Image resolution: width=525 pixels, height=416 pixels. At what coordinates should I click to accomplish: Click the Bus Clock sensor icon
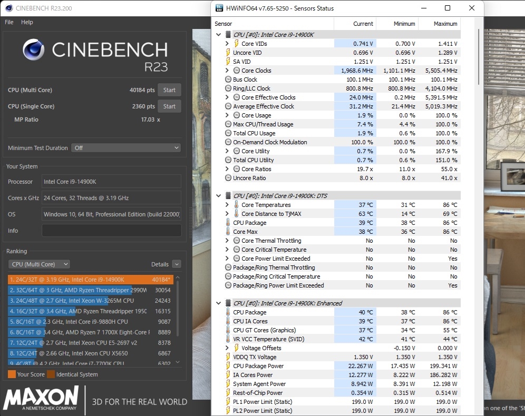click(x=228, y=80)
